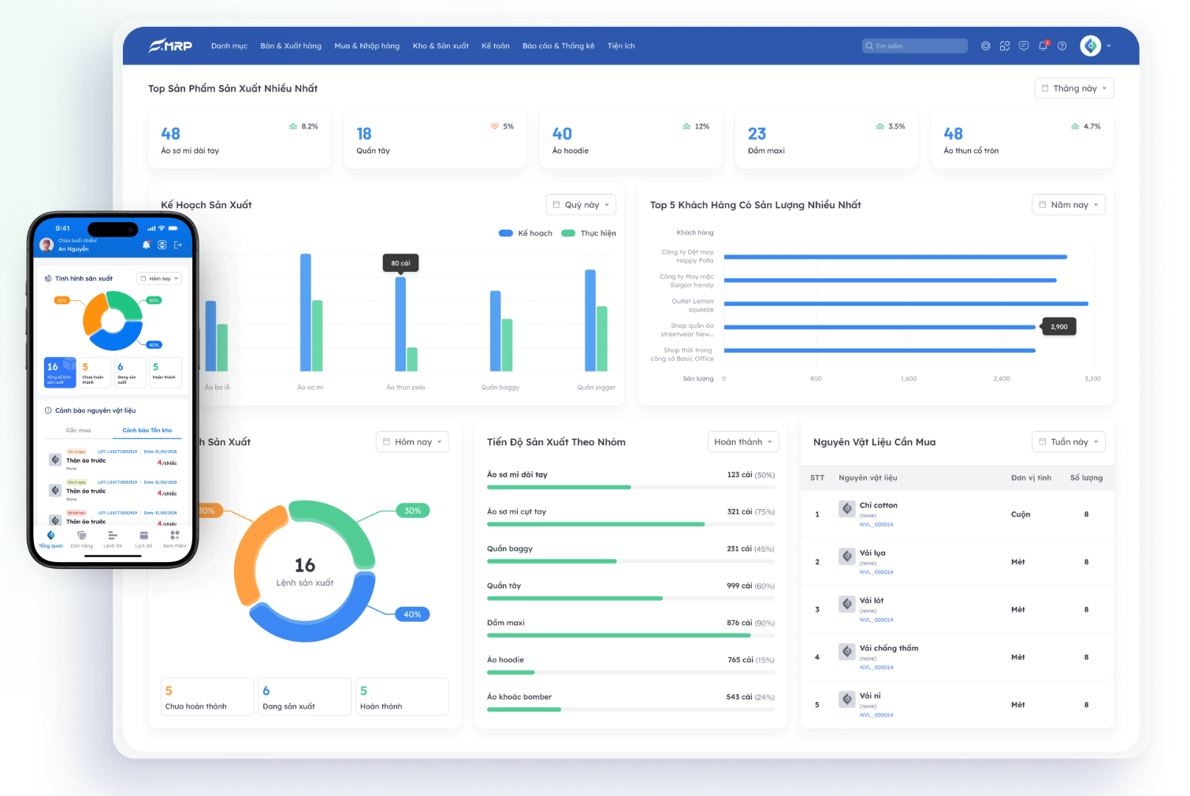The image size is (1190, 796).
Task: Open the Hoàn thành filter dropdown
Action: tap(742, 441)
